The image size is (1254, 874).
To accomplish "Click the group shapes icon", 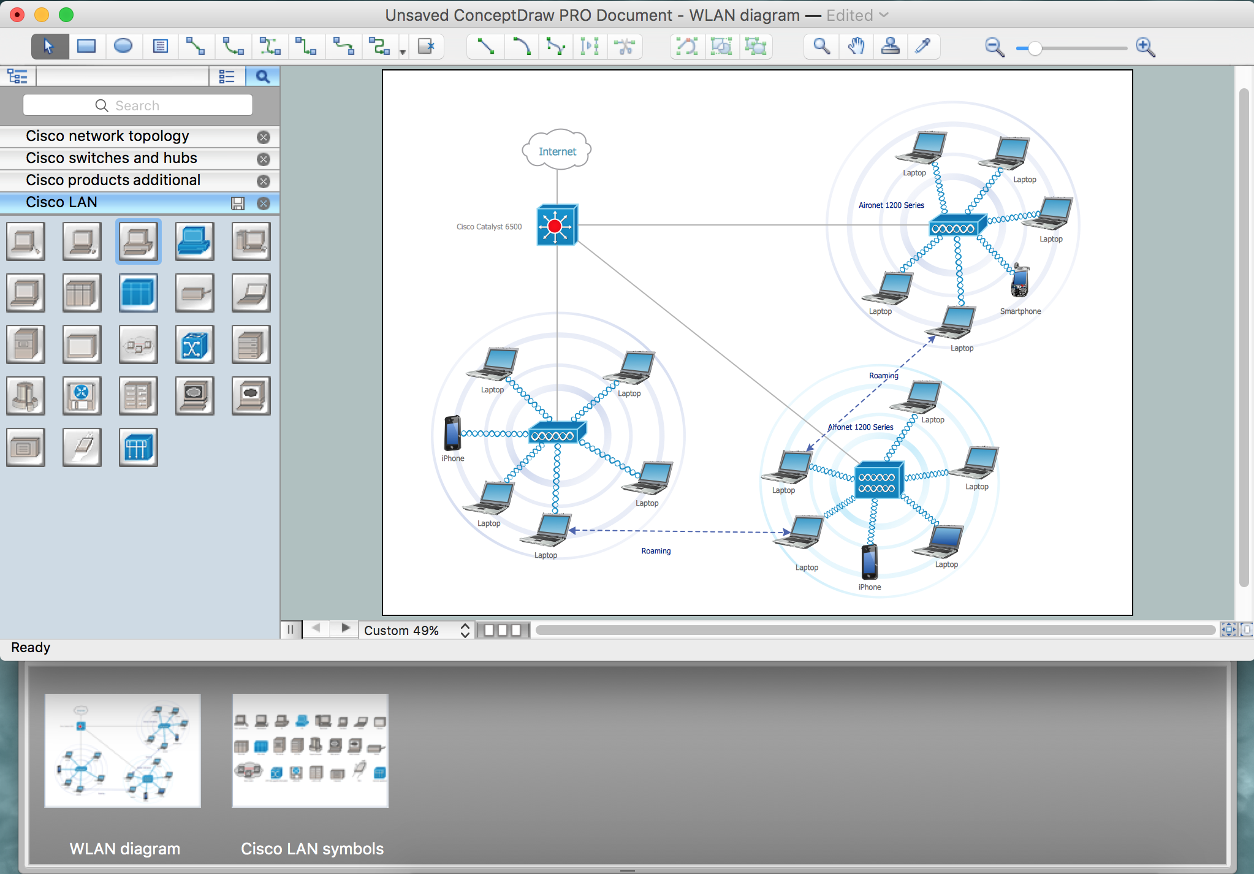I will 756,47.
